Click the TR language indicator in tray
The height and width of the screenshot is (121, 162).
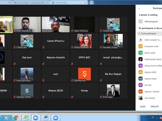pyautogui.click(x=153, y=118)
